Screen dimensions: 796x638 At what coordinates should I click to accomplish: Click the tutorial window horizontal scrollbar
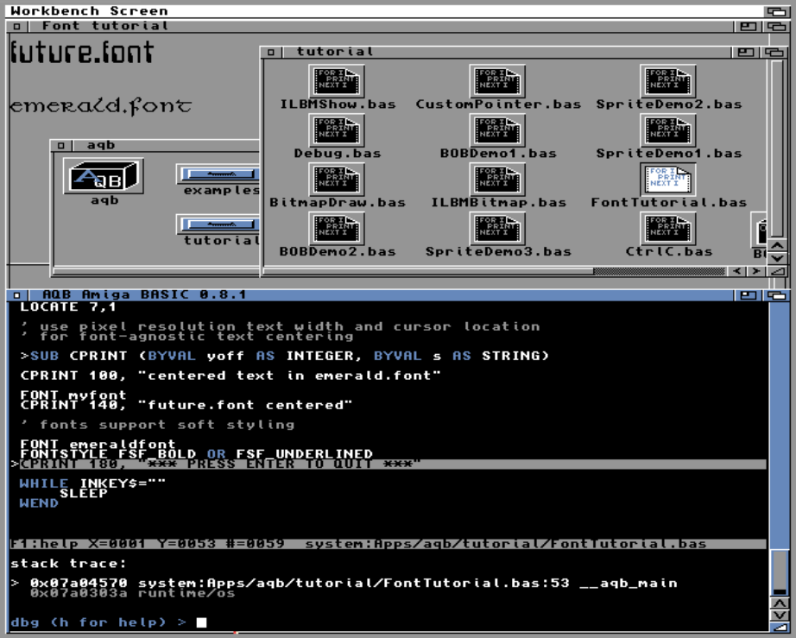click(495, 271)
